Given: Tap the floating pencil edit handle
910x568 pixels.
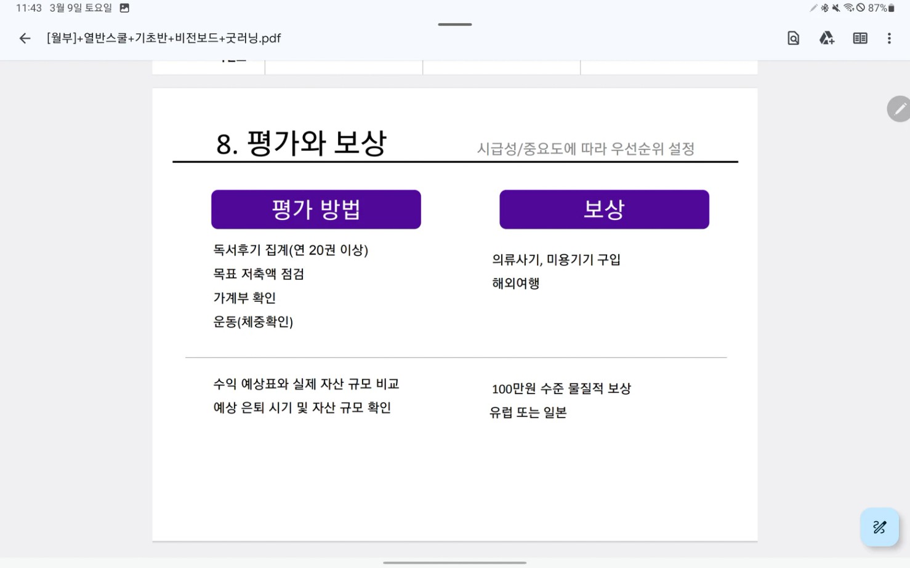Looking at the screenshot, I should pos(900,109).
